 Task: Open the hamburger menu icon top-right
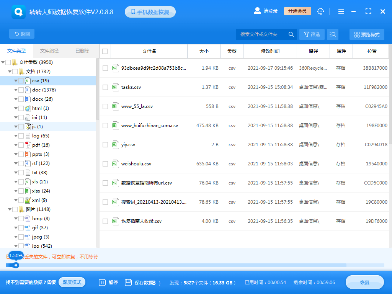[341, 11]
